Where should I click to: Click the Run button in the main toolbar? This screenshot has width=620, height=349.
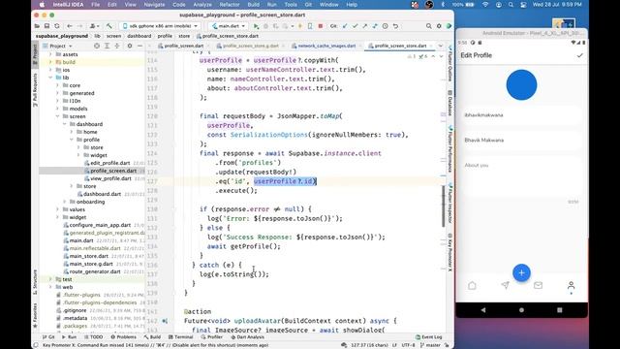[256, 26]
